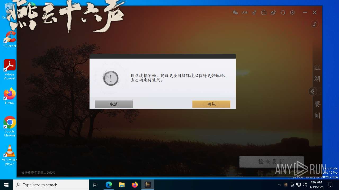
Task: Click the warning exclamation icon in dialog
Action: point(111,78)
